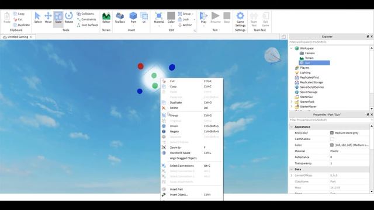Viewport: 374px width, 210px height.
Task: Open the Group dropdown arrow in ribbon
Action: tap(192, 14)
